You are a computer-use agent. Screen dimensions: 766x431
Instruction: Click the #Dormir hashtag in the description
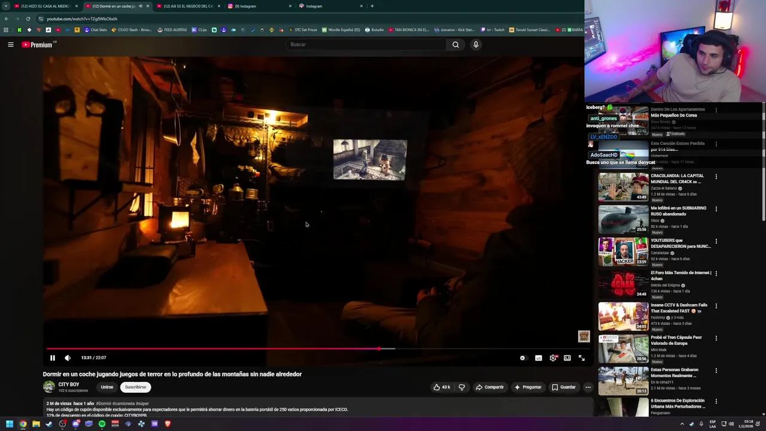tap(104, 403)
